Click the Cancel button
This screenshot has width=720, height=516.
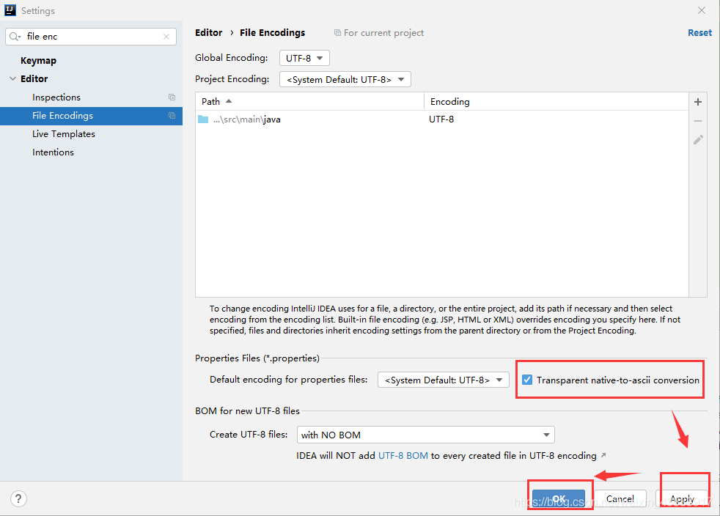tap(620, 498)
